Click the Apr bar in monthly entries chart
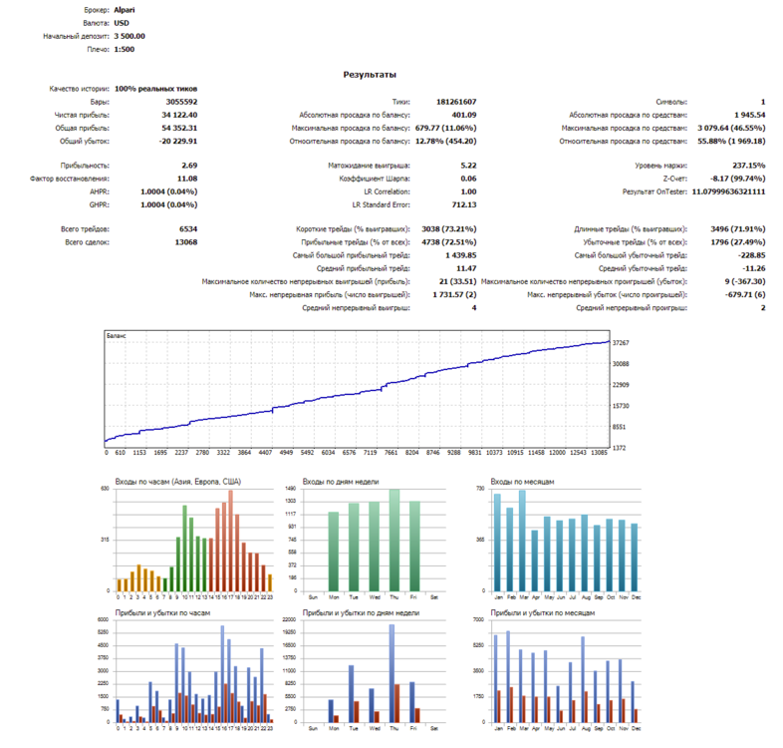The height and width of the screenshot is (748, 783). (x=535, y=561)
